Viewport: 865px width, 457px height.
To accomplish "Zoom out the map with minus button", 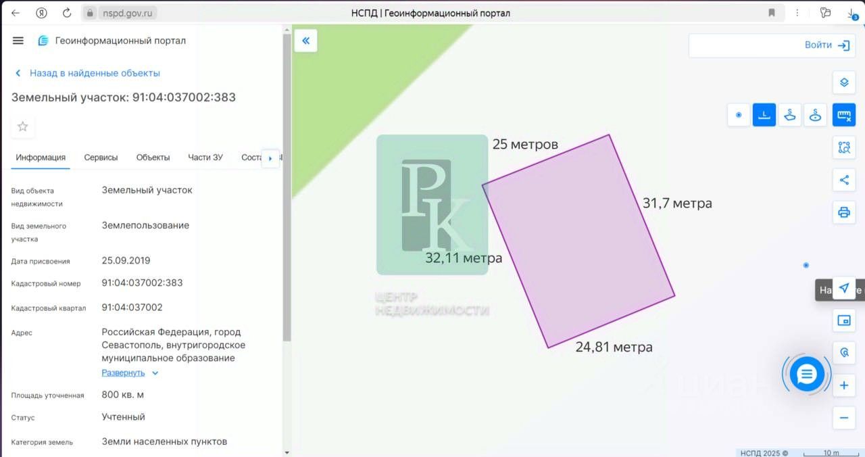I will click(844, 418).
